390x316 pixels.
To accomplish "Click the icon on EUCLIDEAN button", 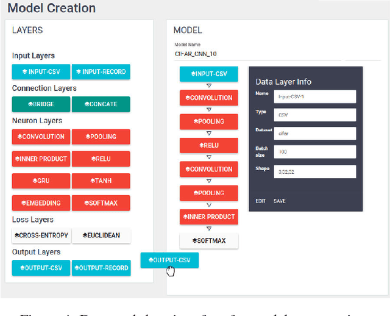I will click(x=85, y=235).
